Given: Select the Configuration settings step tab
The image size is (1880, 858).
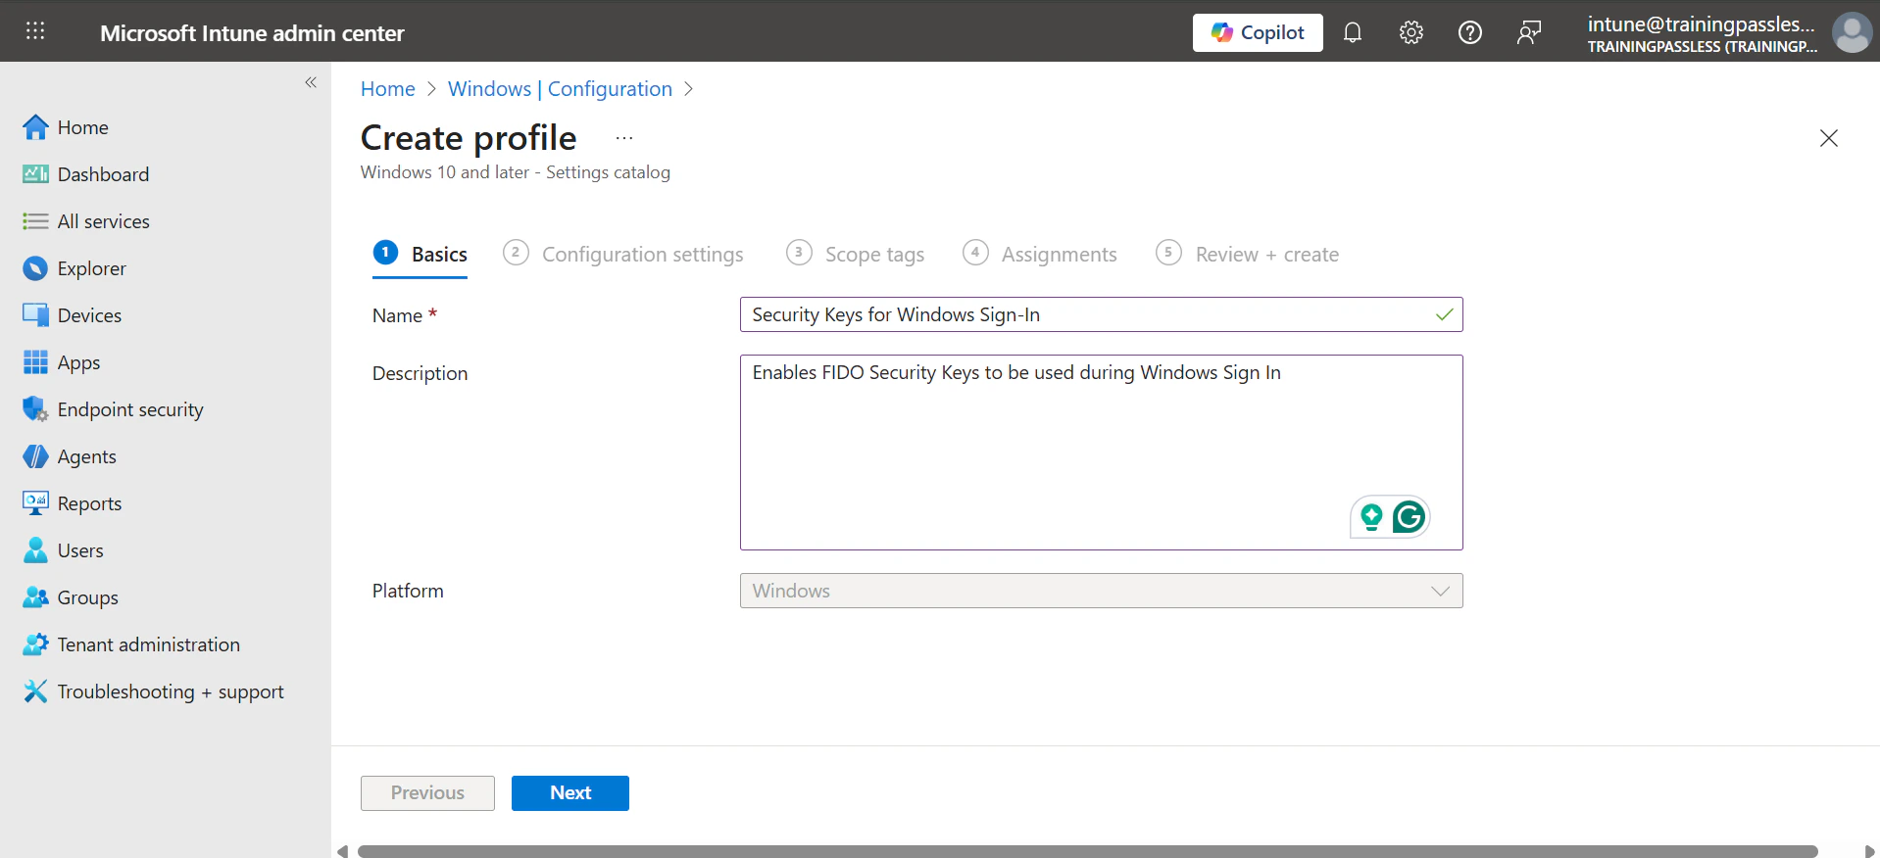Looking at the screenshot, I should 623,254.
